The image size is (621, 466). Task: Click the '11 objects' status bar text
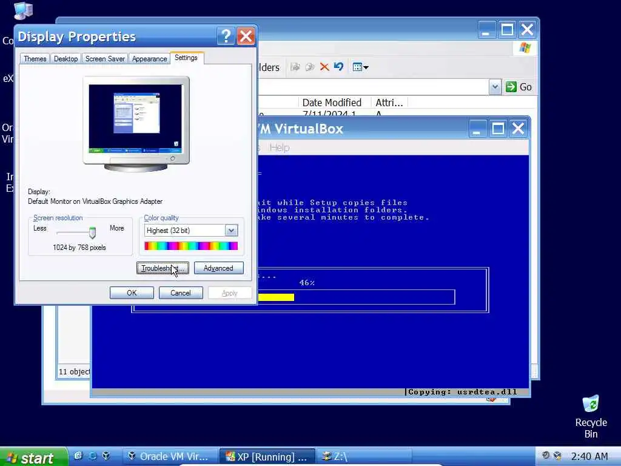[x=75, y=372]
